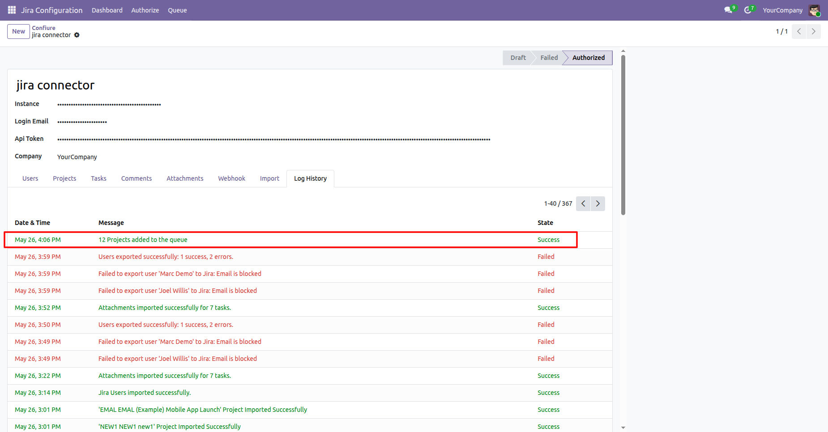828x432 pixels.
Task: Click the page vertical scrollbar thumb
Action: click(623, 135)
